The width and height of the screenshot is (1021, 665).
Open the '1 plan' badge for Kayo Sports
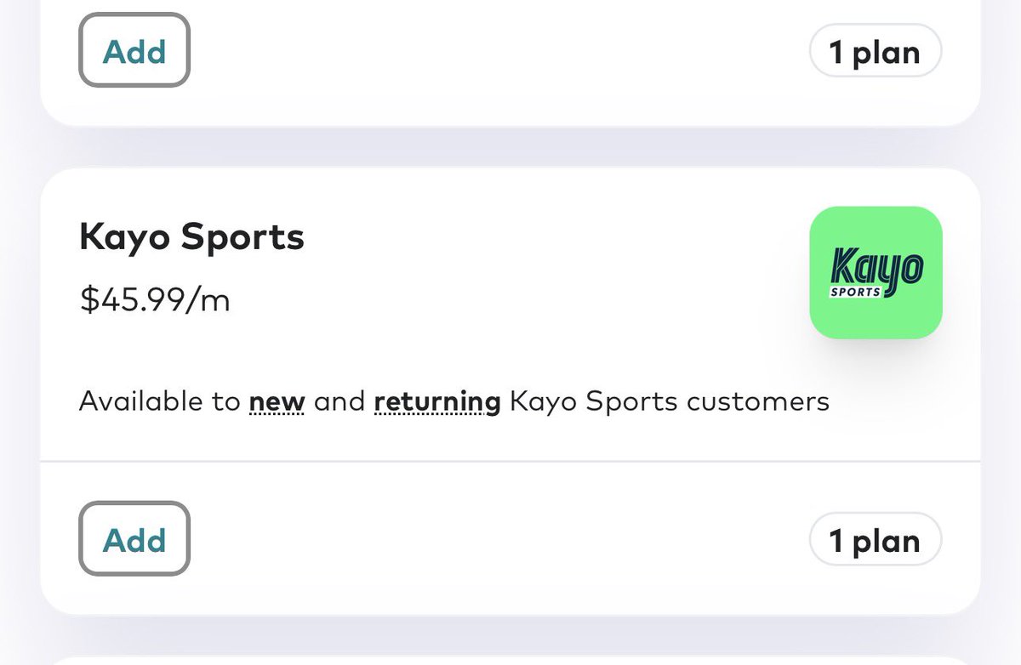(x=876, y=539)
